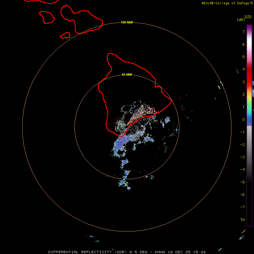The width and height of the screenshot is (254, 254).
Task: Click the 3 value on the scale
Action: 244,82
